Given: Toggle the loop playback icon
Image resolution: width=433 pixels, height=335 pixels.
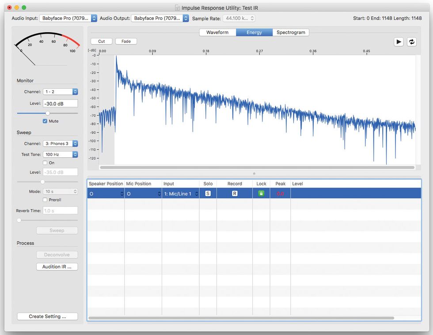Looking at the screenshot, I should (x=411, y=42).
